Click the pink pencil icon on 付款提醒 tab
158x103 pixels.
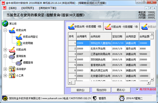click(108, 26)
